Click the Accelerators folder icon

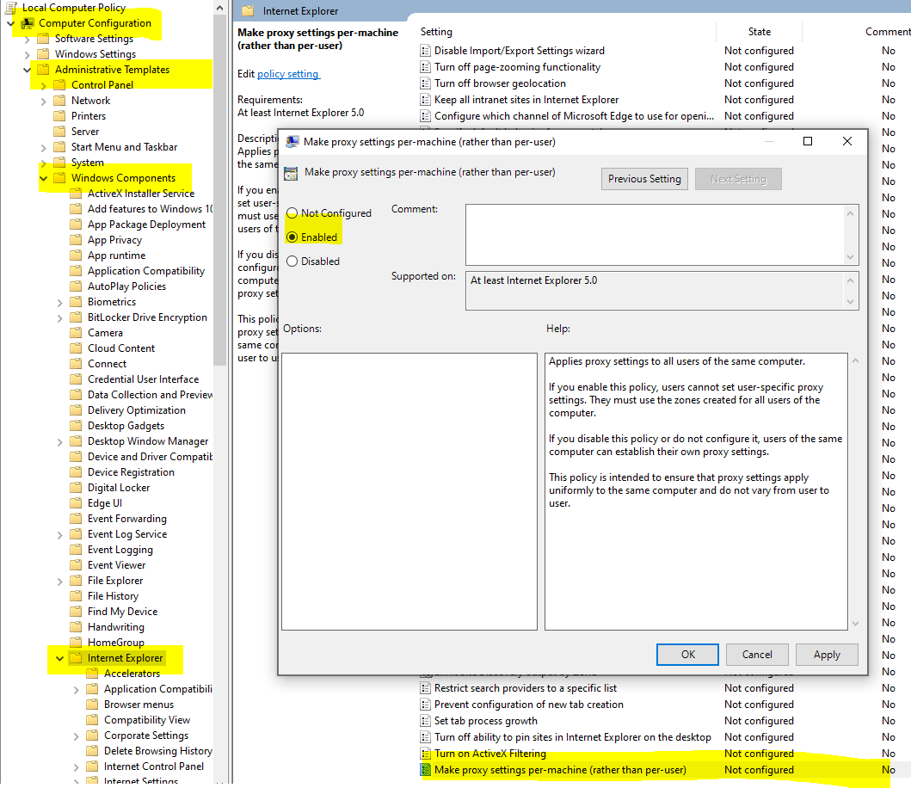pyautogui.click(x=92, y=674)
